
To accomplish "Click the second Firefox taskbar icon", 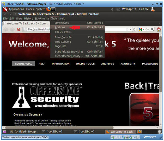I will pyautogui.click(x=139, y=132).
